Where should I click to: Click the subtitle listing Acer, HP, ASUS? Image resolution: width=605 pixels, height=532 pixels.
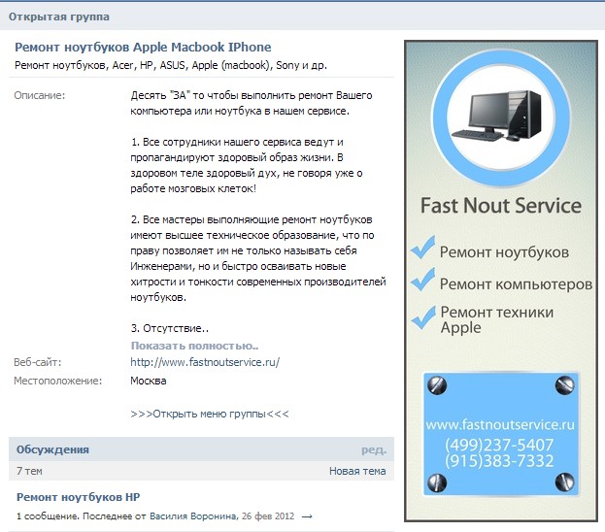click(x=171, y=65)
